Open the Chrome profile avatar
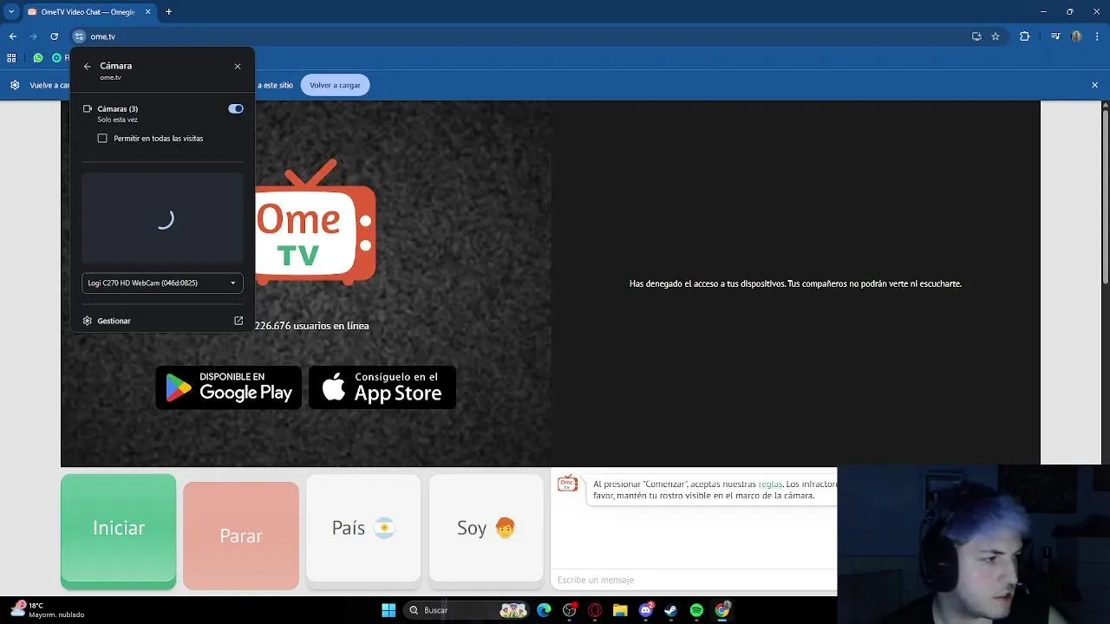This screenshot has width=1110, height=624. tap(1076, 36)
